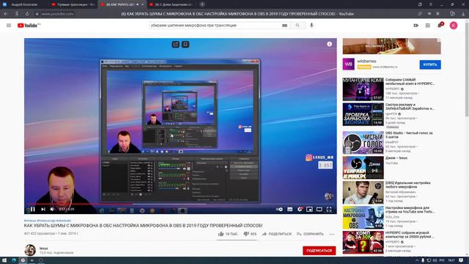The height and width of the screenshot is (264, 469).
Task: Click the magnifier search button
Action: click(298, 26)
